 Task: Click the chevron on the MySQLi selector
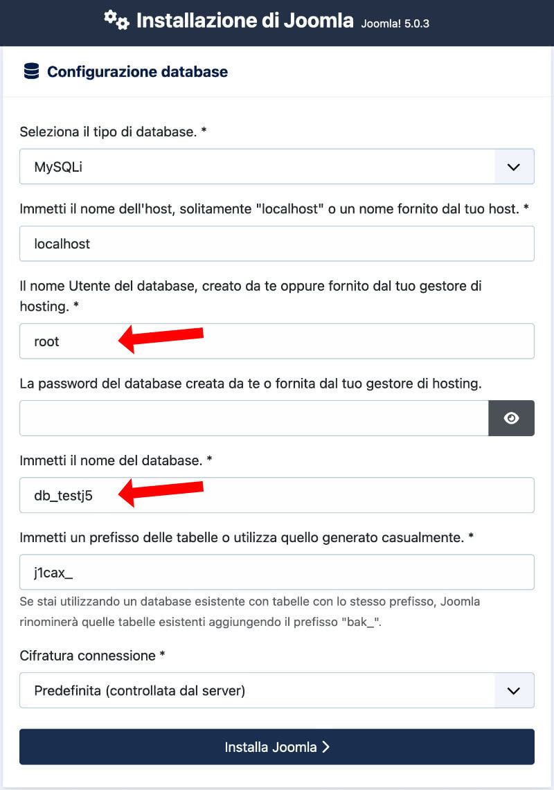coord(513,166)
